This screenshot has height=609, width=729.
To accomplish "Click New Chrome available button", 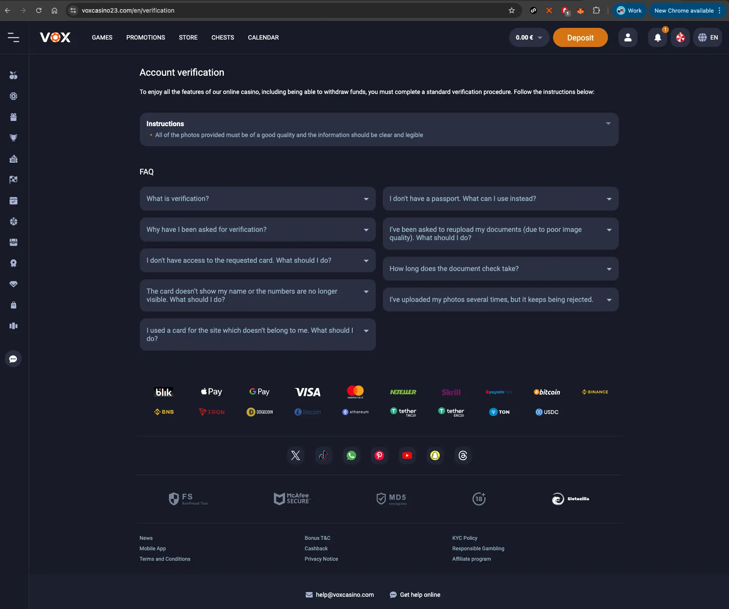I will (x=688, y=10).
